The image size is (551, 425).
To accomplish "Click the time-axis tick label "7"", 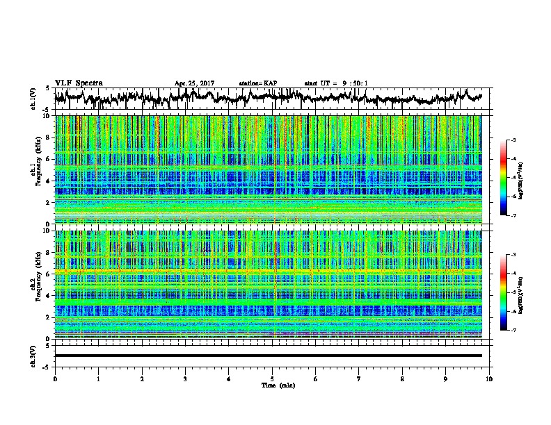I will [x=359, y=379].
